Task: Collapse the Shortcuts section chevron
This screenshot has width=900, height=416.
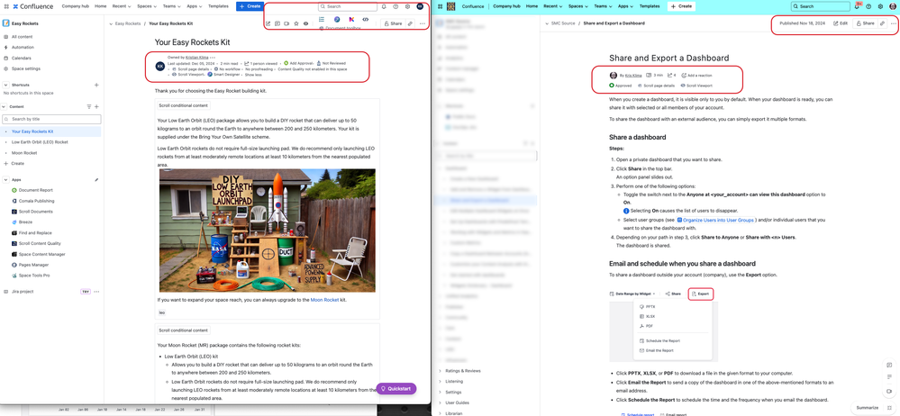Action: pos(5,85)
